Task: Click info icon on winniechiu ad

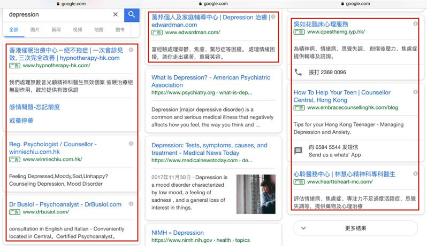Action: coord(131,144)
